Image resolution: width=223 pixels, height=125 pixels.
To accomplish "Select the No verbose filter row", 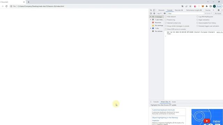I will point(156,31).
